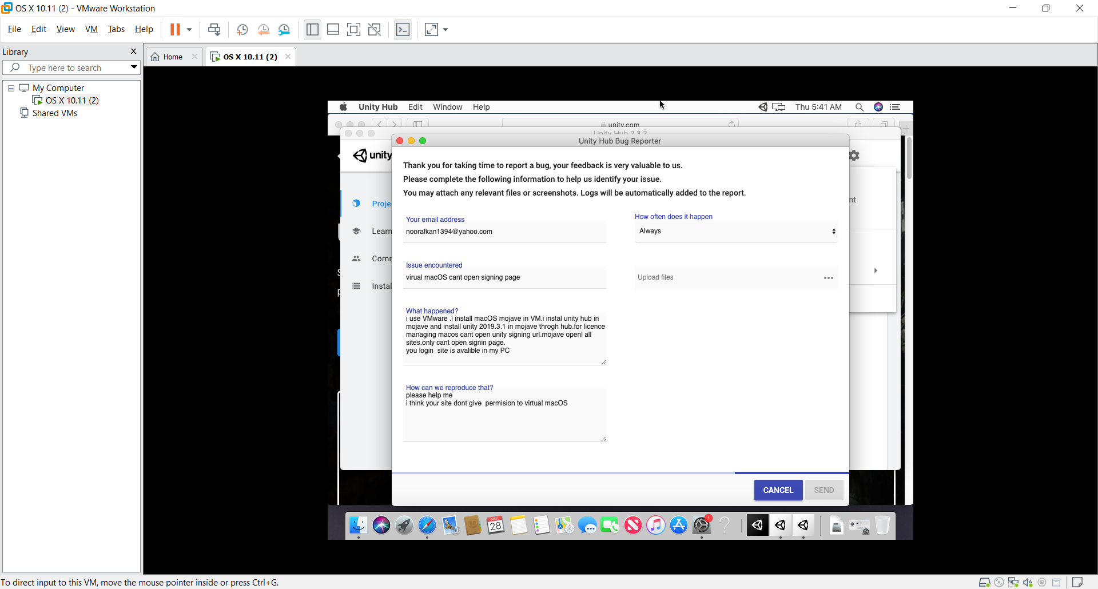
Task: Click the Unity mode toolbar icon
Action: coord(375,29)
